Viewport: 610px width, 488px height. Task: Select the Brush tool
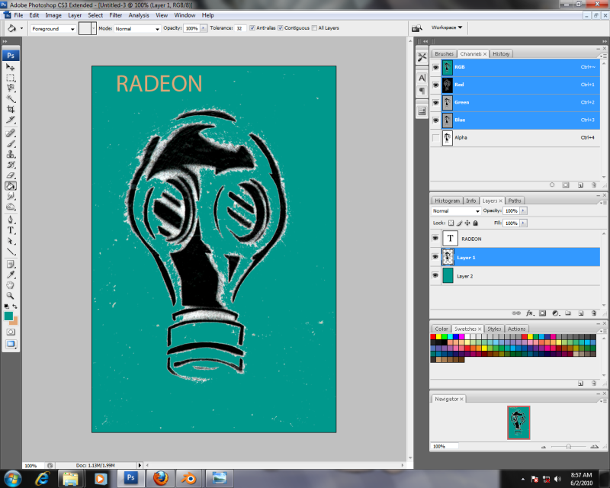click(11, 144)
